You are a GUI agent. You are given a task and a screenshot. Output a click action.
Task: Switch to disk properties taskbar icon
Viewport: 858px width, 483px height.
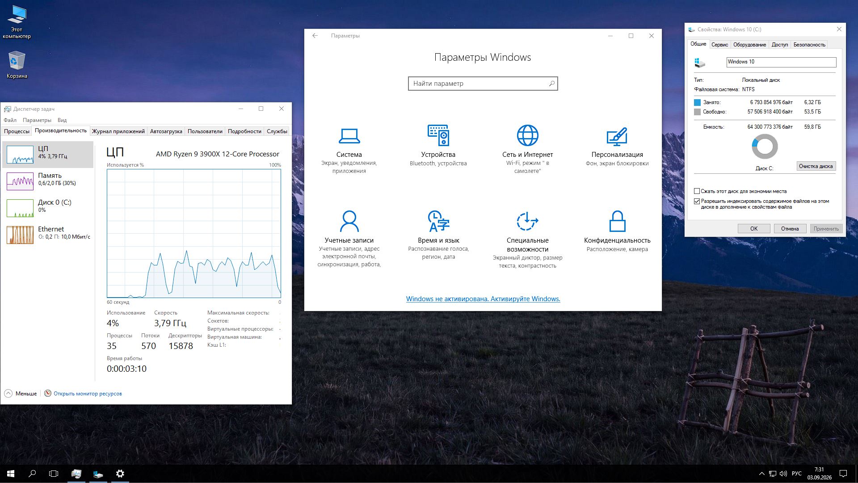point(98,474)
